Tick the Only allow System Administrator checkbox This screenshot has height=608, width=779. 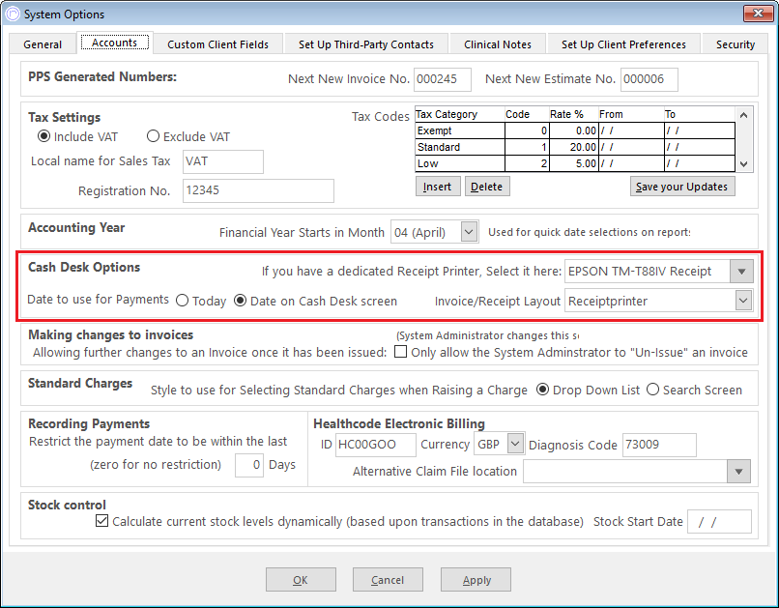click(400, 352)
